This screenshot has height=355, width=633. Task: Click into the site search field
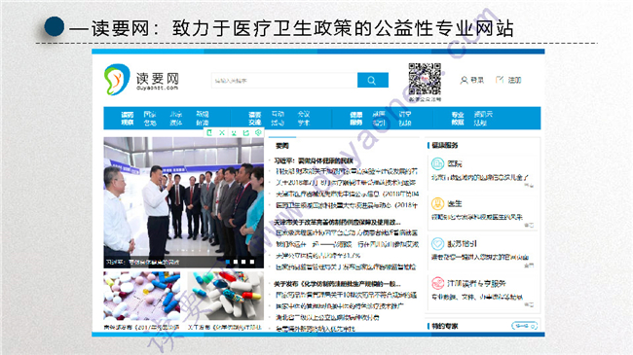point(284,81)
